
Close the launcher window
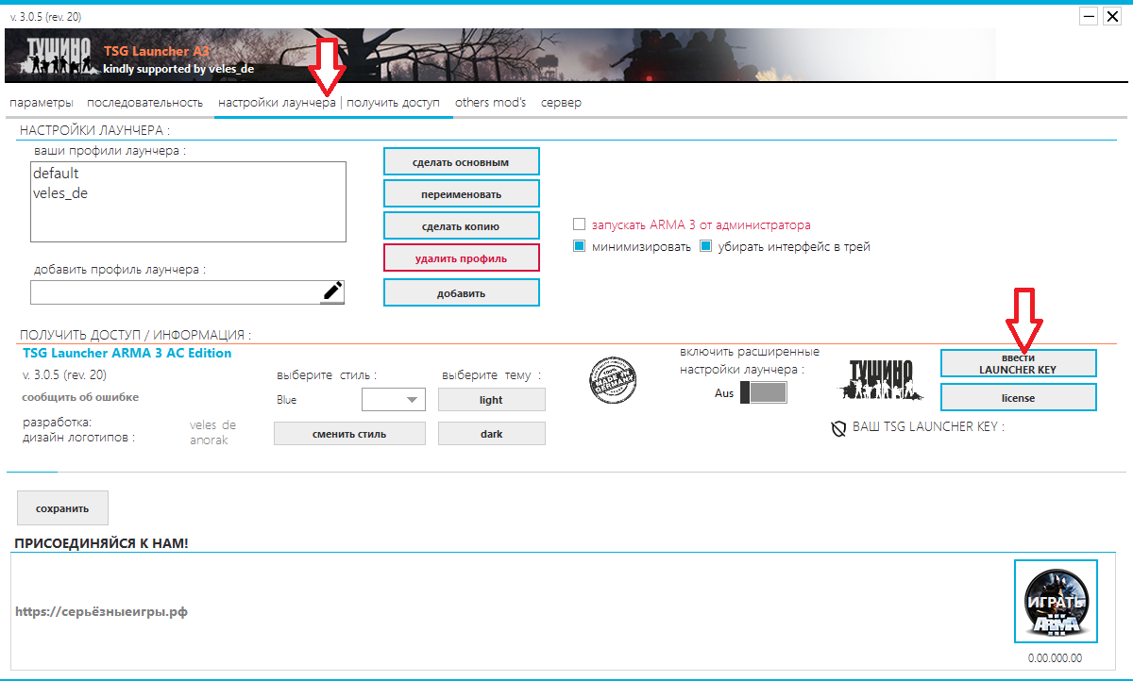(x=1112, y=16)
